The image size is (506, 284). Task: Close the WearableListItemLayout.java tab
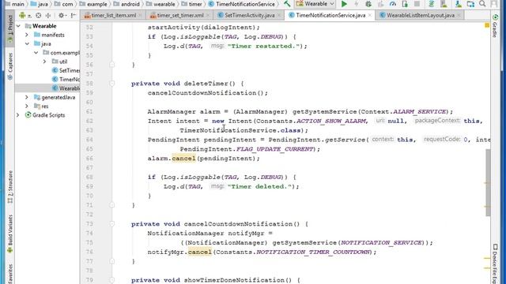(x=459, y=15)
